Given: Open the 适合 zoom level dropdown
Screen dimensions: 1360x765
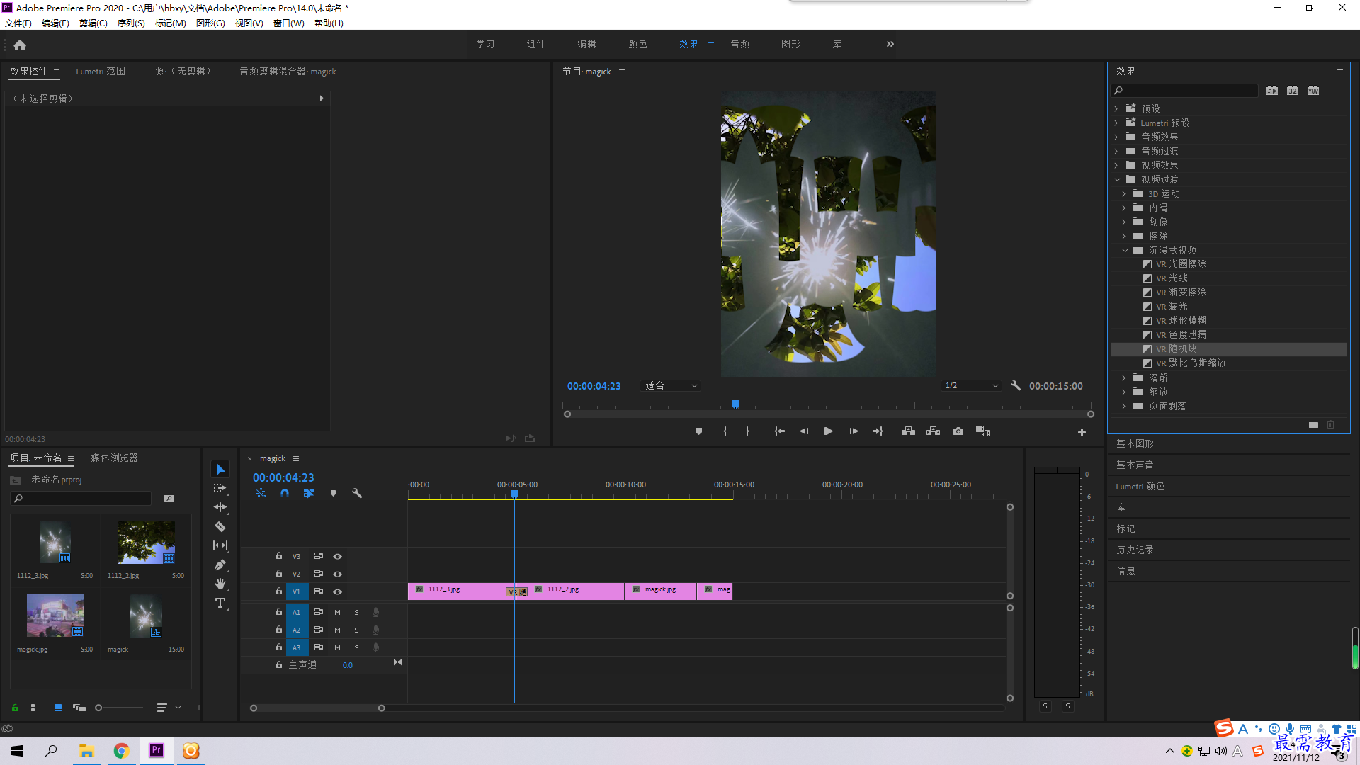Looking at the screenshot, I should click(670, 386).
